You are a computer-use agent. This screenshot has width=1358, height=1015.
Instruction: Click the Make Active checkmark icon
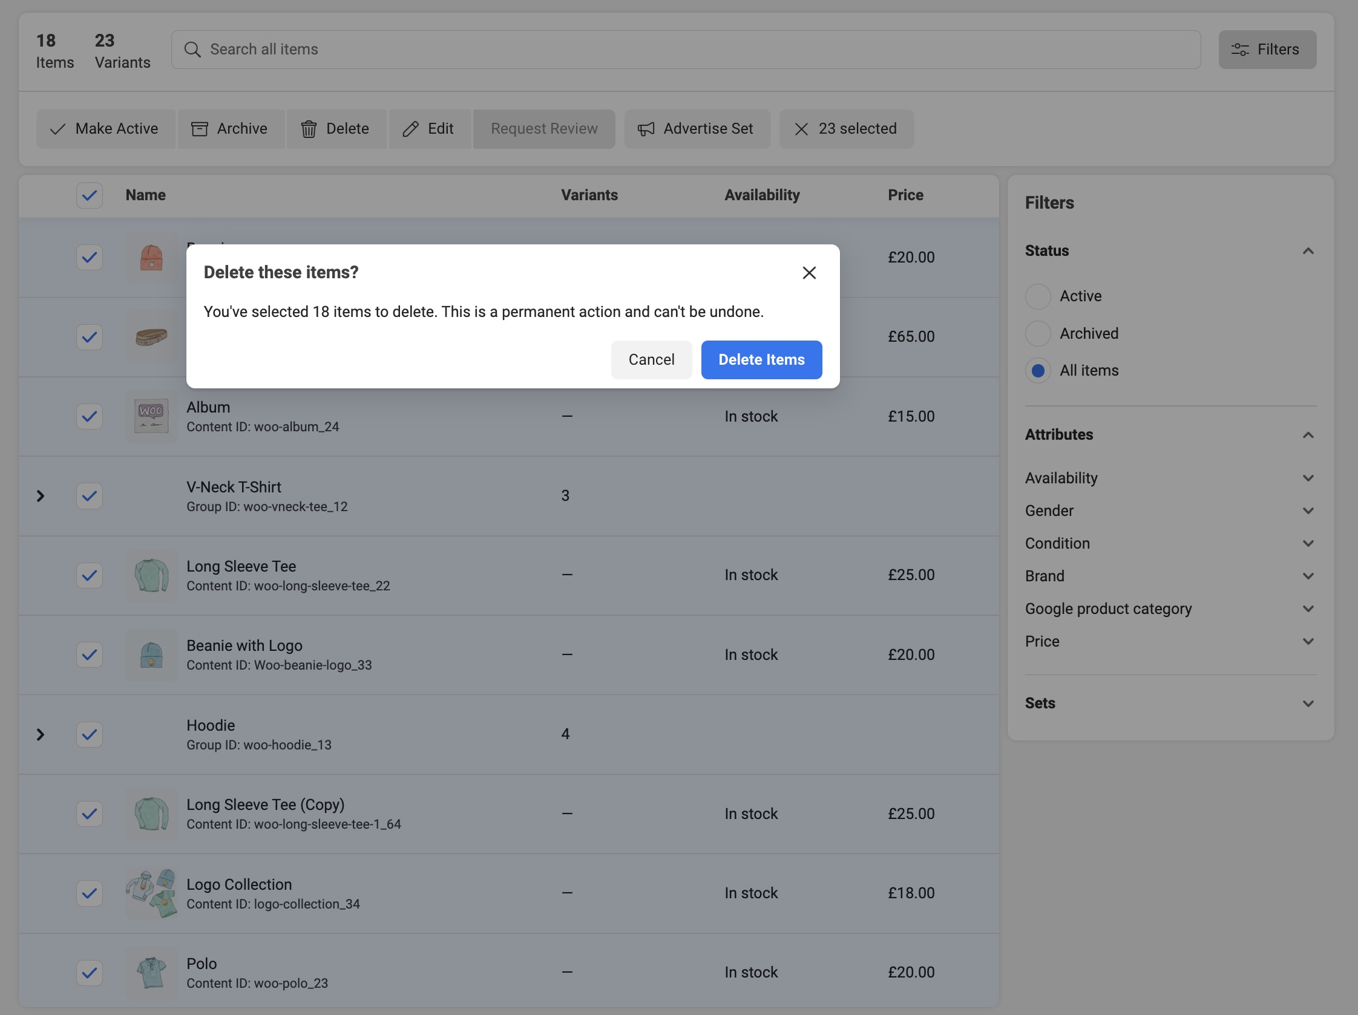57,129
